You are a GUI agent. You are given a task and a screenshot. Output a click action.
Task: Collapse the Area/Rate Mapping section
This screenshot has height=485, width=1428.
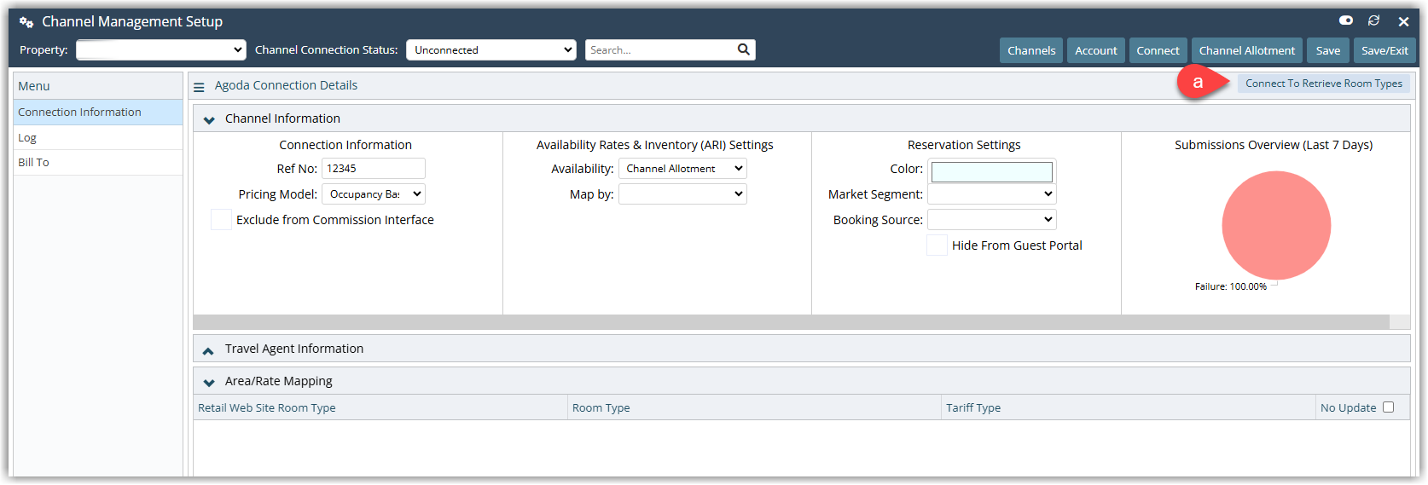click(209, 382)
